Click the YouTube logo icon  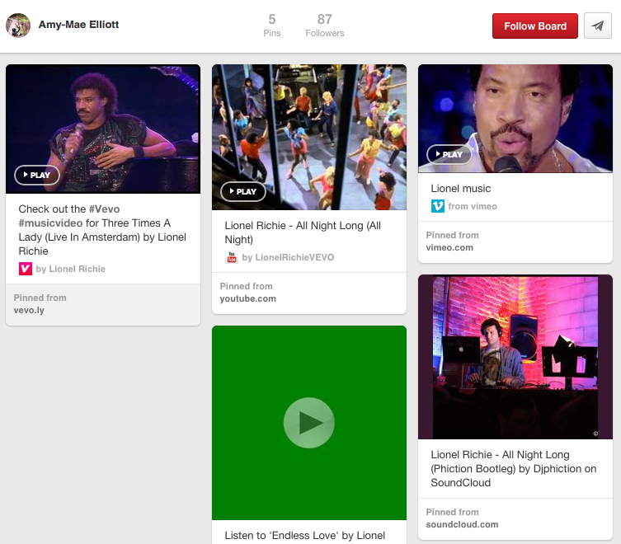coord(232,257)
